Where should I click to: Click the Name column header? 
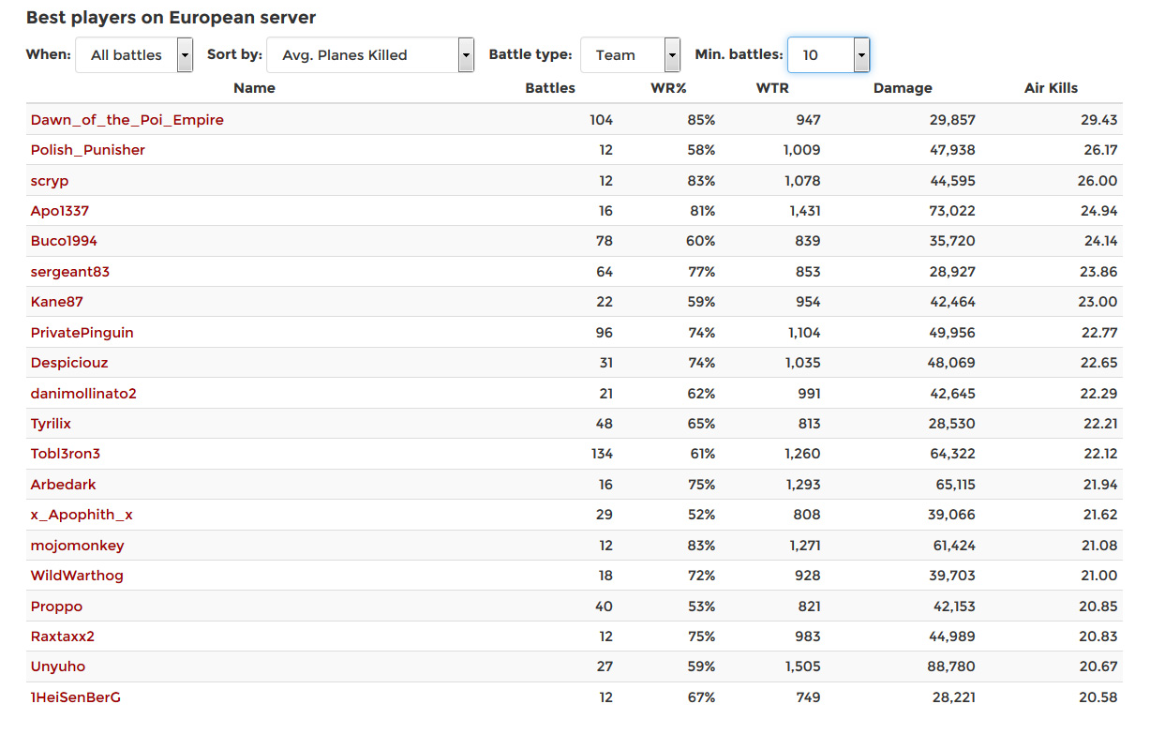pyautogui.click(x=254, y=88)
